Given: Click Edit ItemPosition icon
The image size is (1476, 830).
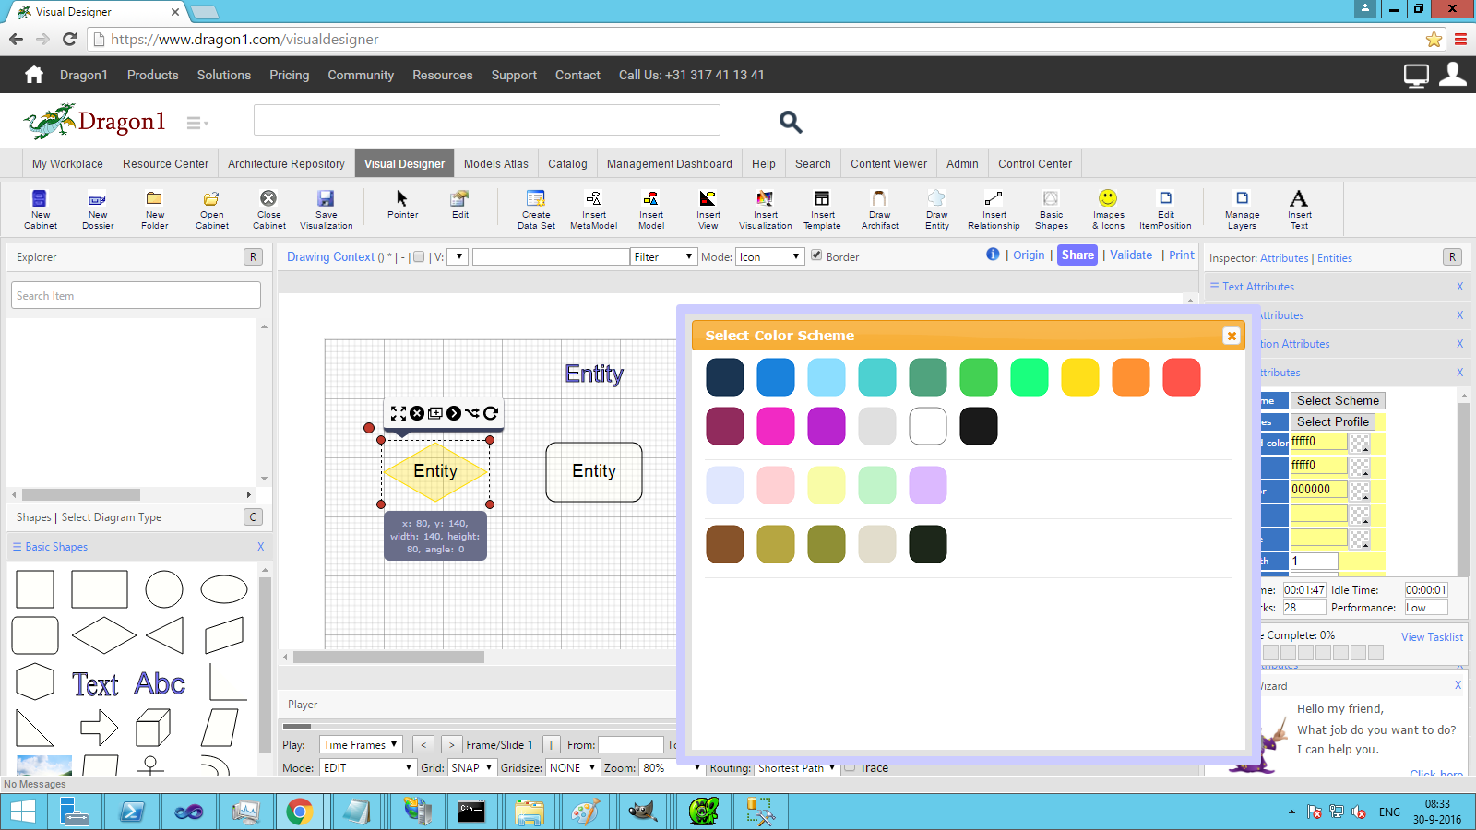Looking at the screenshot, I should click(1165, 208).
